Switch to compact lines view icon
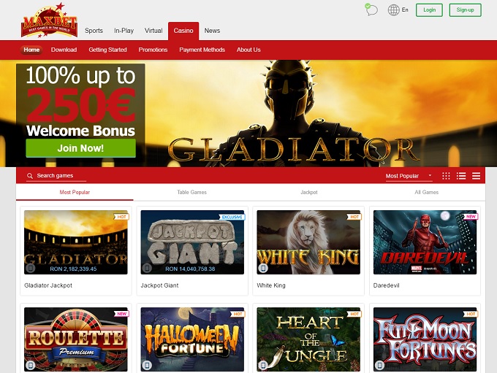This screenshot has height=373, width=497. pyautogui.click(x=476, y=176)
